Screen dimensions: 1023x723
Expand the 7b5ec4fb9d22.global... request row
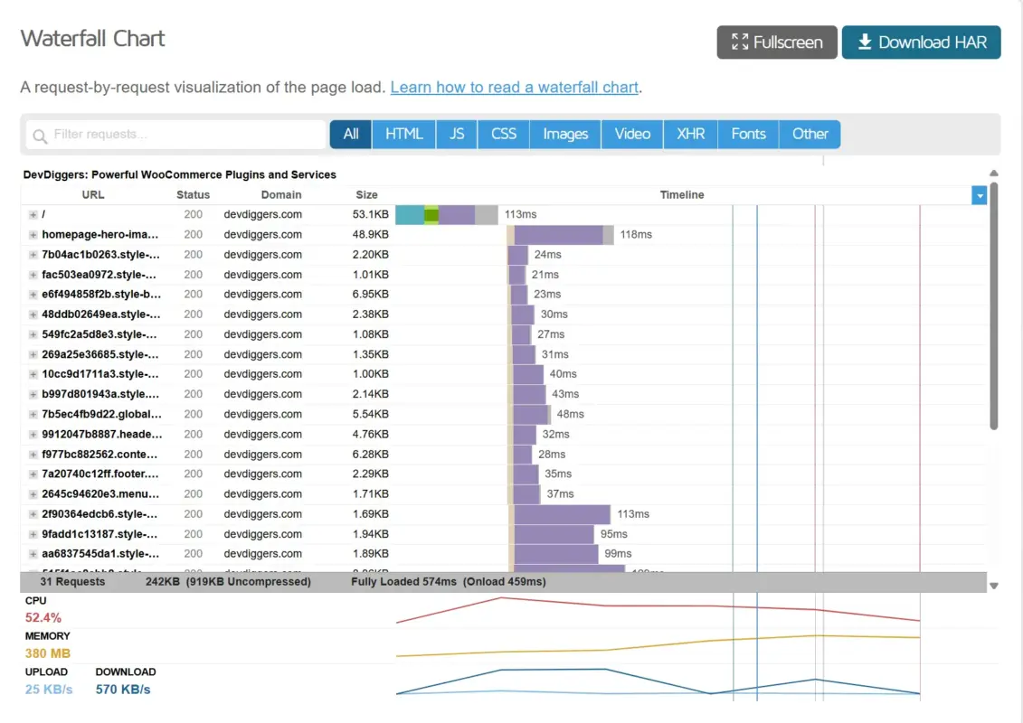33,415
